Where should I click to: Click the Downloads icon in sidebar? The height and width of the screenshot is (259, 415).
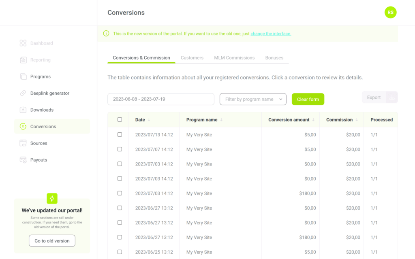coord(23,110)
